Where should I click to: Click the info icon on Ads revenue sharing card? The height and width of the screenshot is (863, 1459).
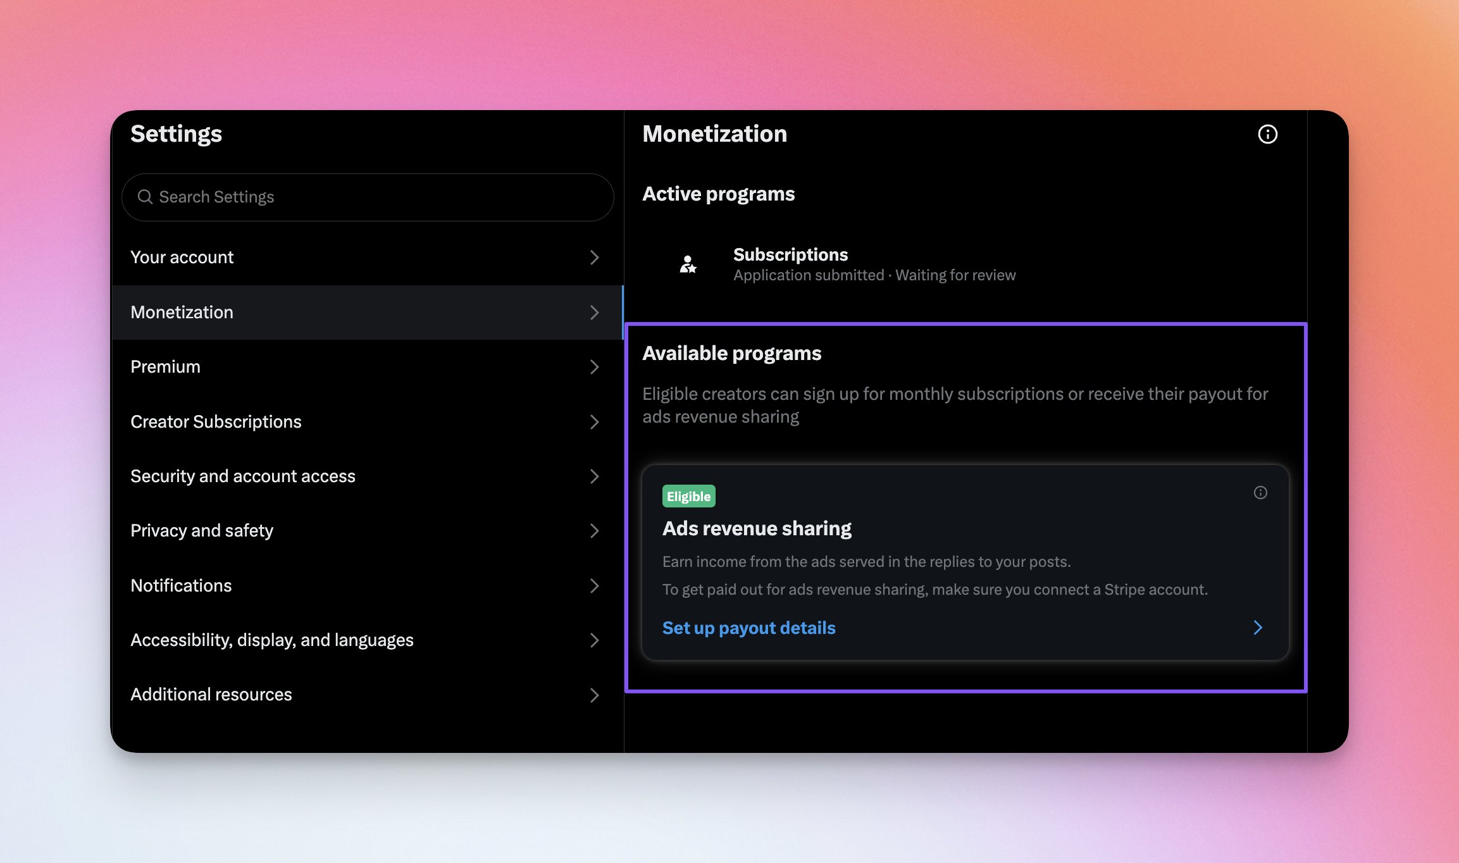pyautogui.click(x=1260, y=493)
